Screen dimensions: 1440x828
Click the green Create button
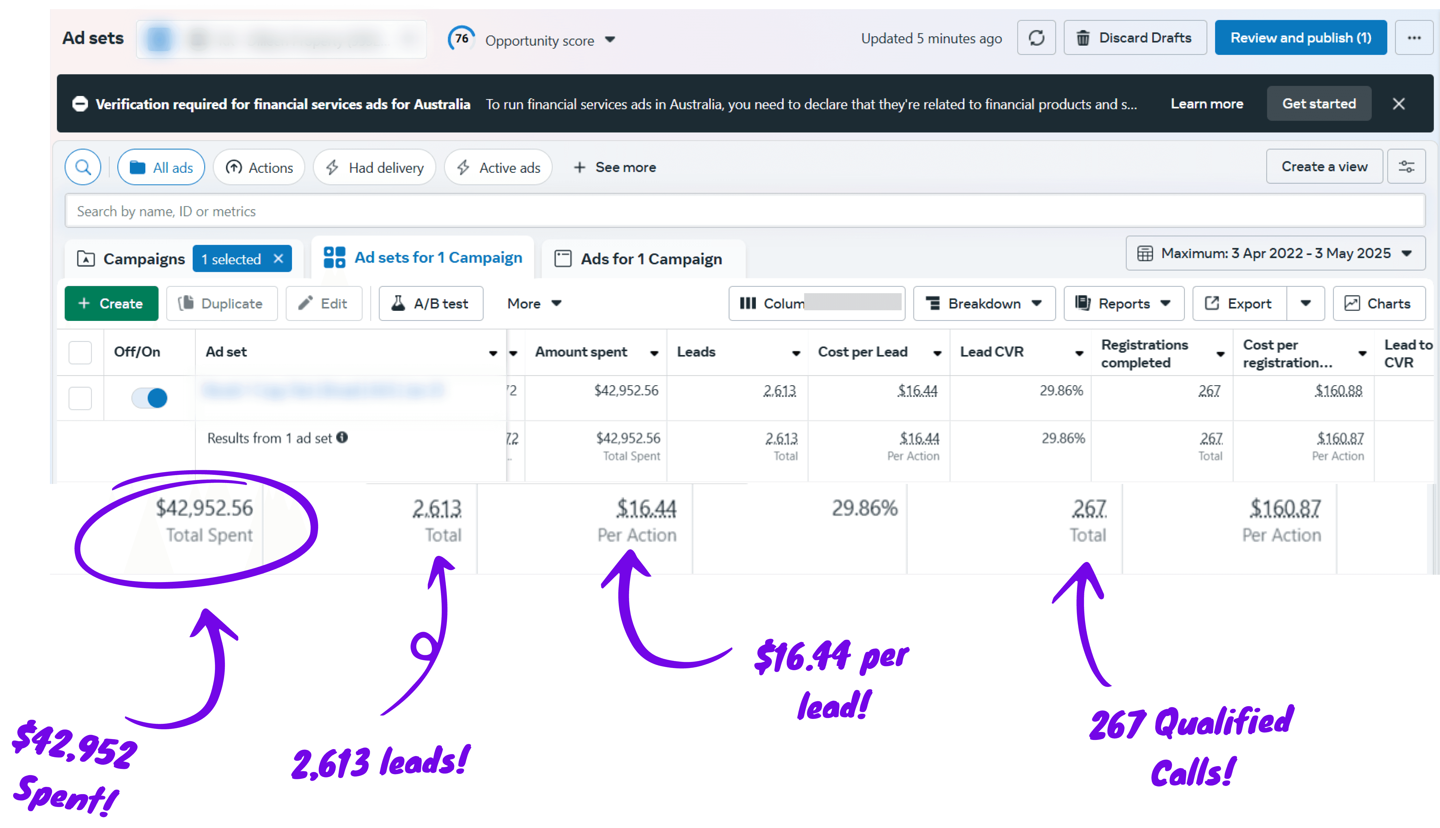point(112,304)
